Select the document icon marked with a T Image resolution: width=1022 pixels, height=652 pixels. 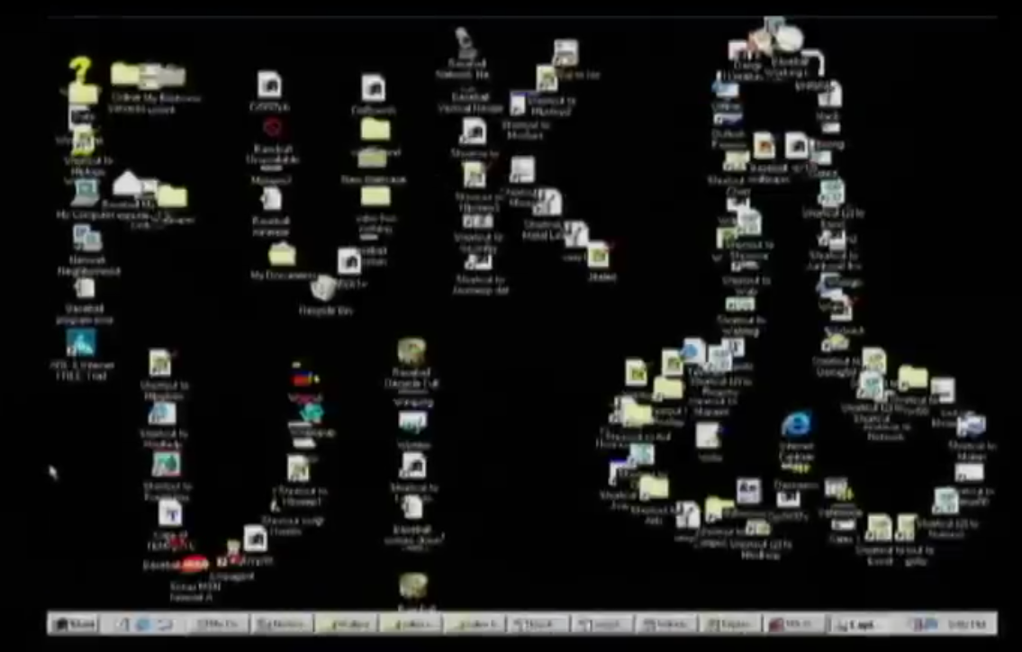[171, 514]
